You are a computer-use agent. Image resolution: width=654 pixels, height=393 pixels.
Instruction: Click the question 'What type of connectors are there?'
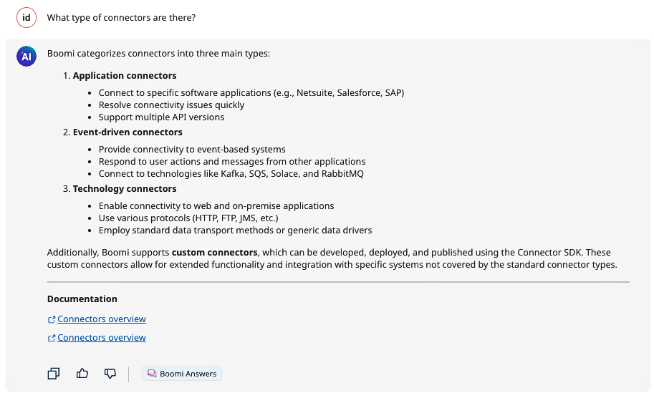pos(121,17)
